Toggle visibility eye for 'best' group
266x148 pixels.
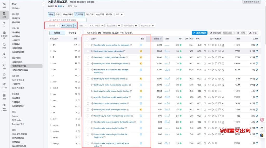point(79,63)
